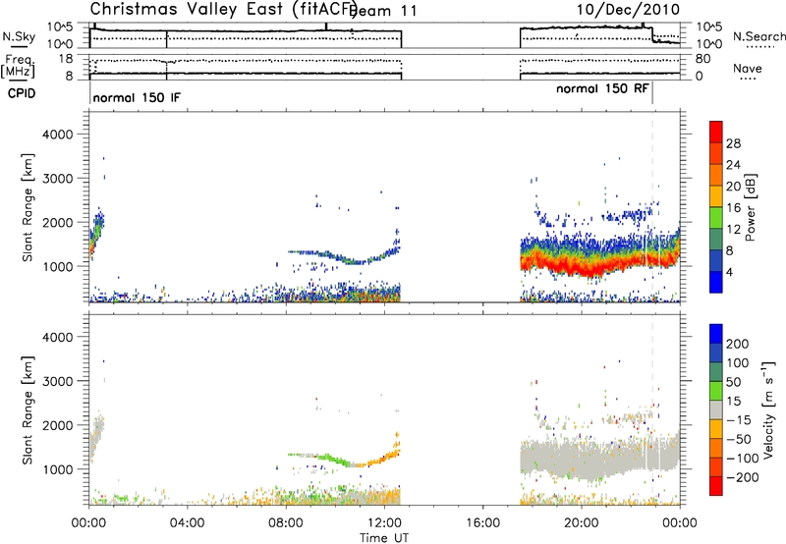Select the 'normal 150 RF' mode label

[602, 88]
